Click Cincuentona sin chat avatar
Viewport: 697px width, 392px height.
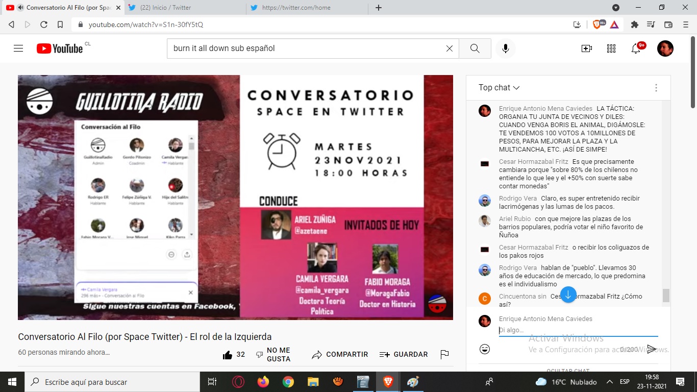click(x=485, y=299)
